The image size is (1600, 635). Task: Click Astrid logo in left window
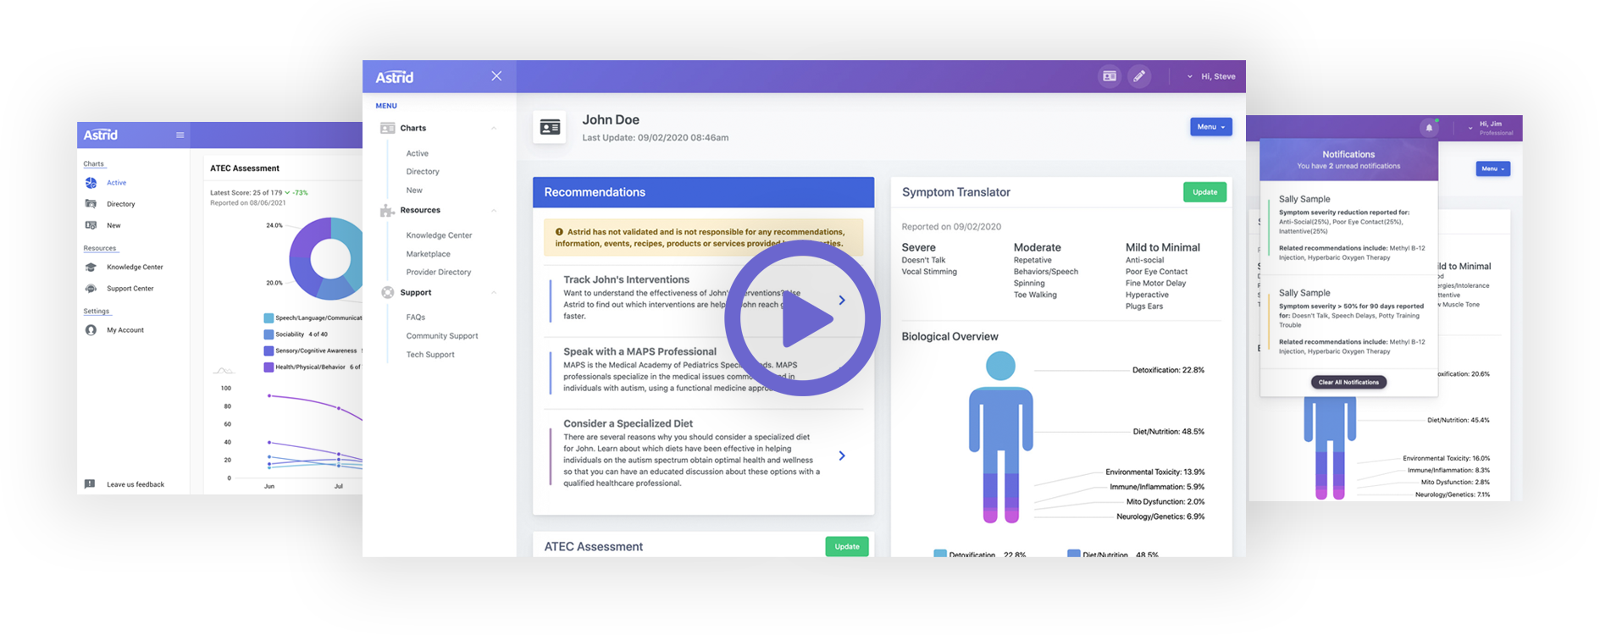point(101,135)
